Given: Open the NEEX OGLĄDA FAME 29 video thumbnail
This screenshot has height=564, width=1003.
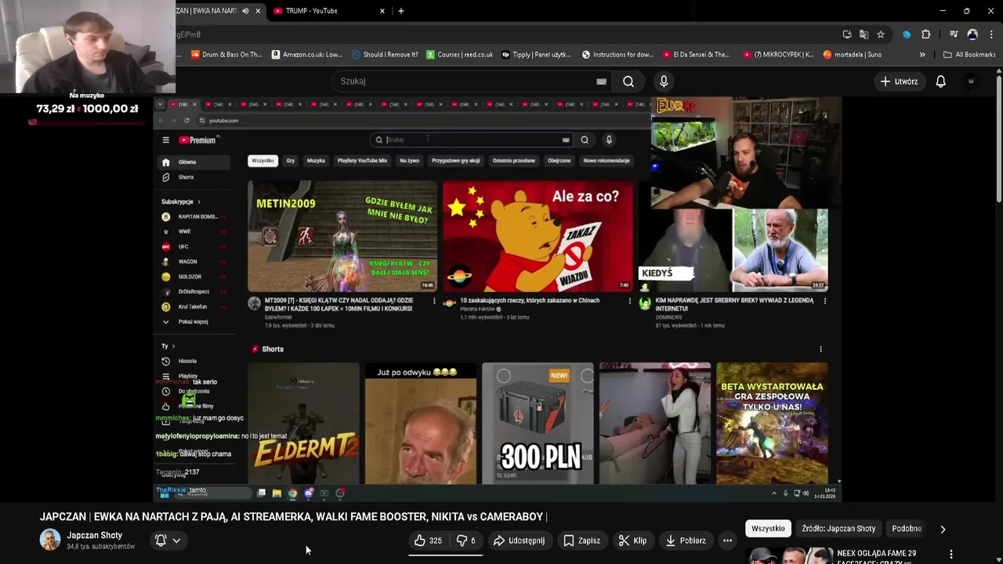Looking at the screenshot, I should (x=790, y=555).
